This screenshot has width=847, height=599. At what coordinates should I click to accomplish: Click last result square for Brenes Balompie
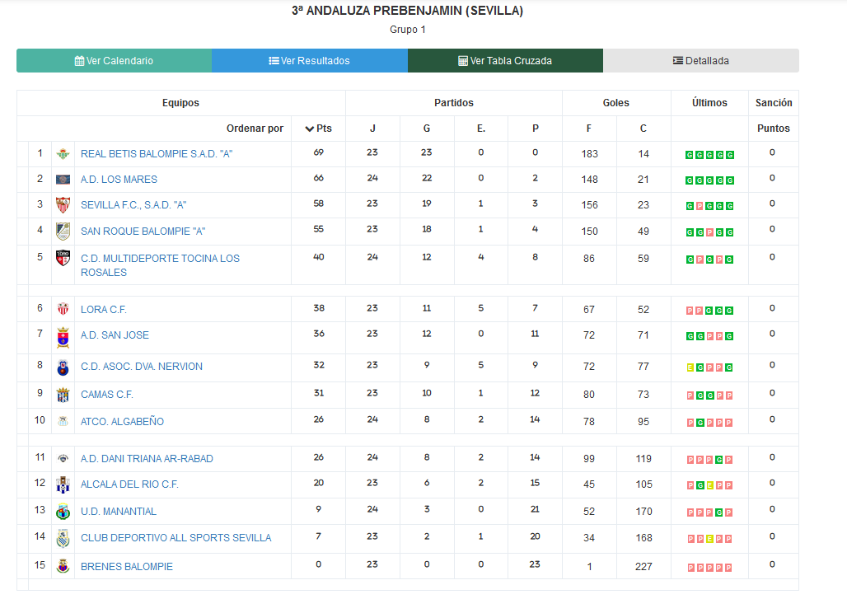tap(728, 568)
